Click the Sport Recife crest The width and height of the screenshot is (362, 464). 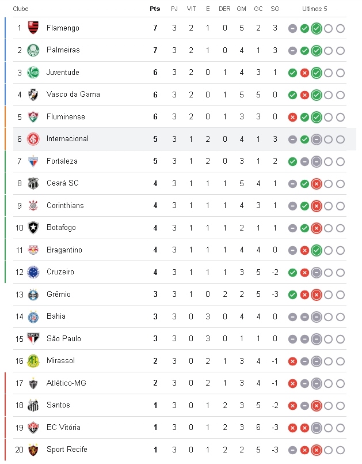click(33, 450)
